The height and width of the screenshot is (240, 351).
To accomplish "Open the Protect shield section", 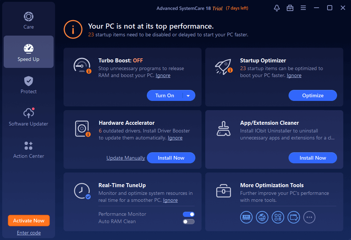I will [x=29, y=85].
